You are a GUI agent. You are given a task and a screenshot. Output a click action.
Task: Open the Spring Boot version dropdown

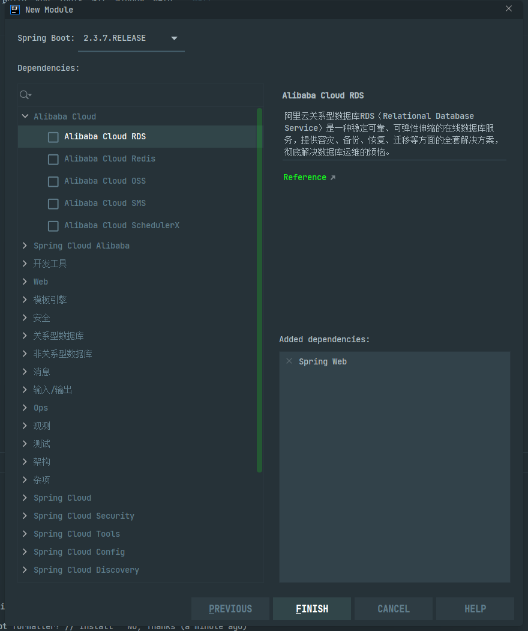173,37
